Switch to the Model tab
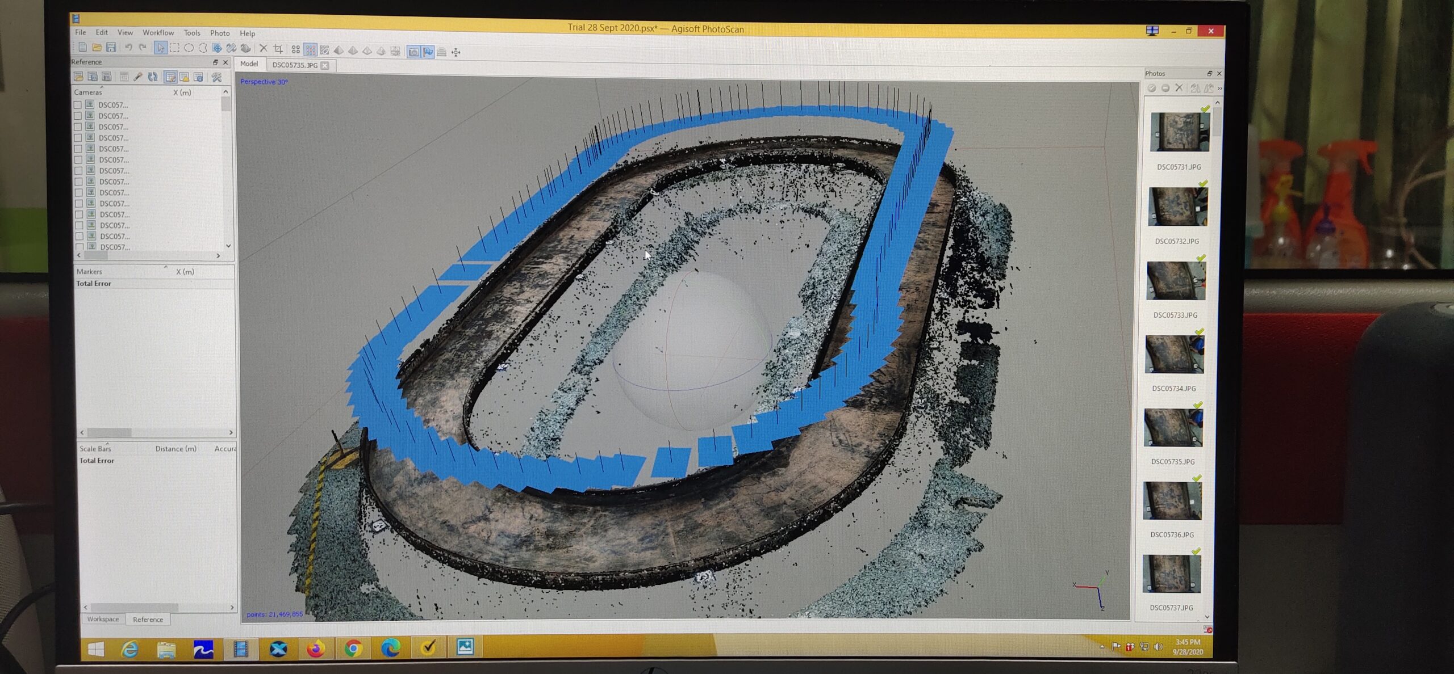The height and width of the screenshot is (674, 1454). point(249,64)
